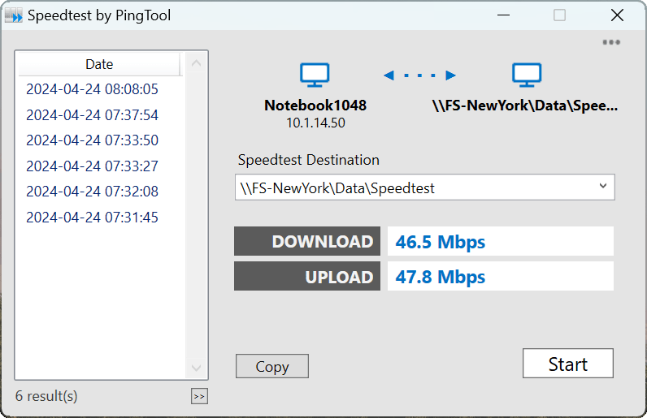Select result 2024-04-24 07:33:50
This screenshot has height=418, width=647.
pos(92,140)
